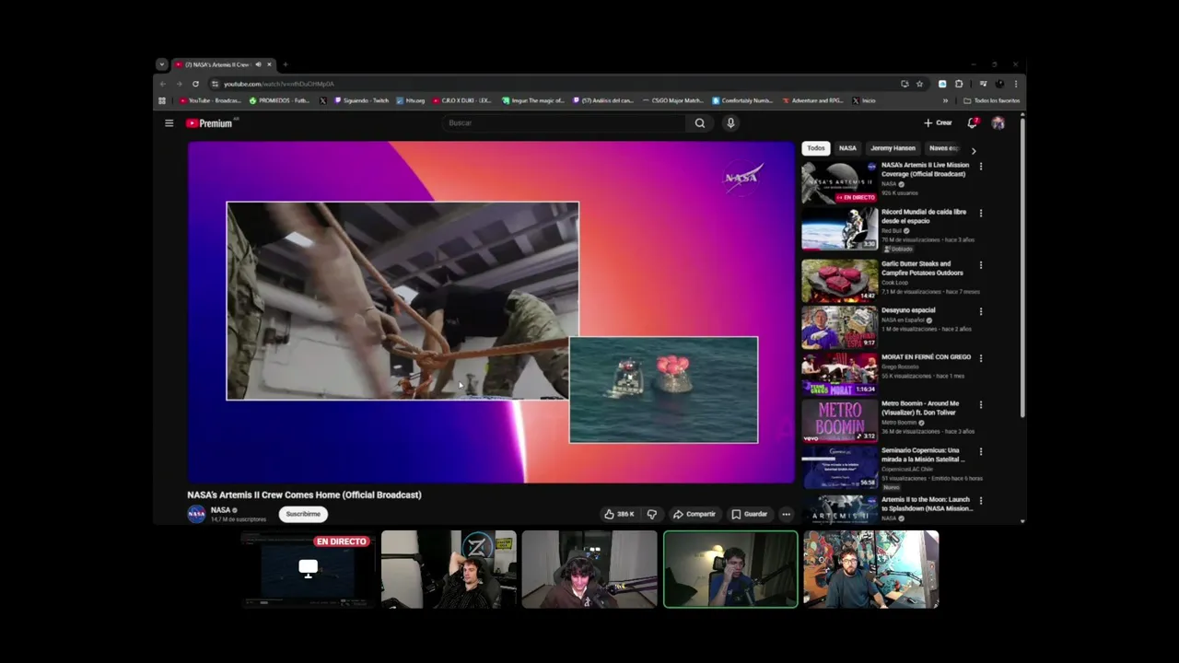This screenshot has width=1179, height=663.
Task: Click the YouTube page vertical scrollbar
Action: point(1022,267)
